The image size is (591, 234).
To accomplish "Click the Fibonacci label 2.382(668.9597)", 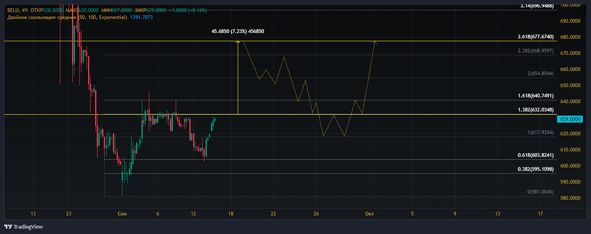I will [x=535, y=51].
